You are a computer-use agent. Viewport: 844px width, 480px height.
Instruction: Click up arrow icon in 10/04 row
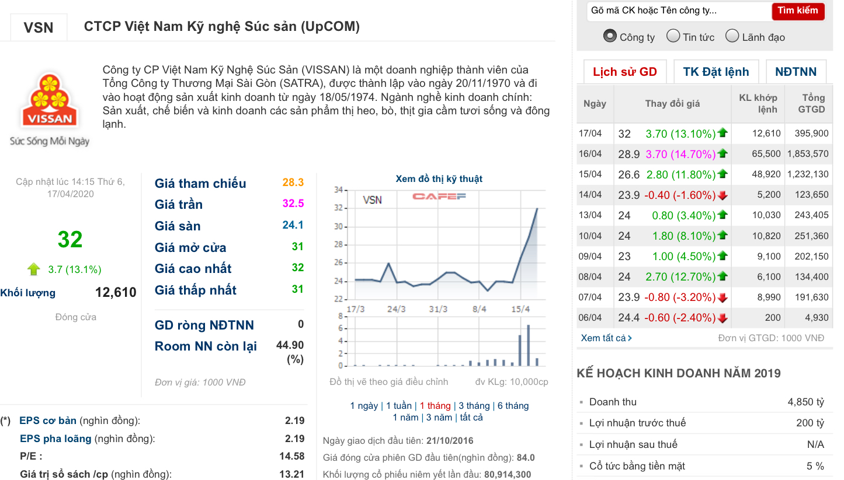tap(723, 236)
